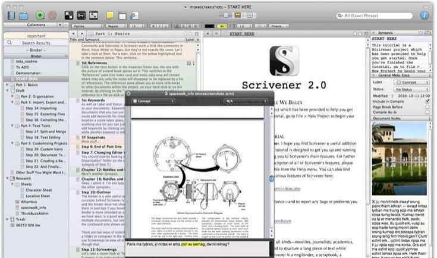Click the magnifier beside Search Results
The image size is (437, 258).
pyautogui.click(x=9, y=43)
